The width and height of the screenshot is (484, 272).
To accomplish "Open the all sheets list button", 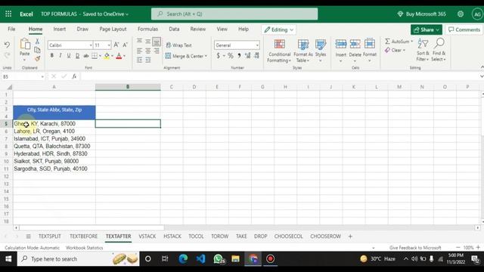I will 28,236.
